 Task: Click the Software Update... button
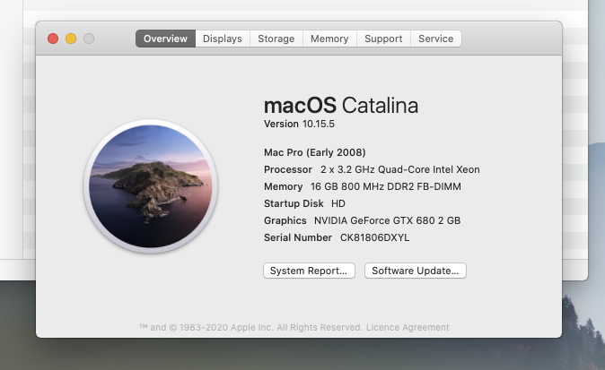click(x=416, y=271)
